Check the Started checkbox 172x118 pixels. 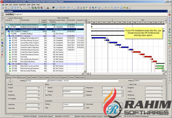click(46, 88)
